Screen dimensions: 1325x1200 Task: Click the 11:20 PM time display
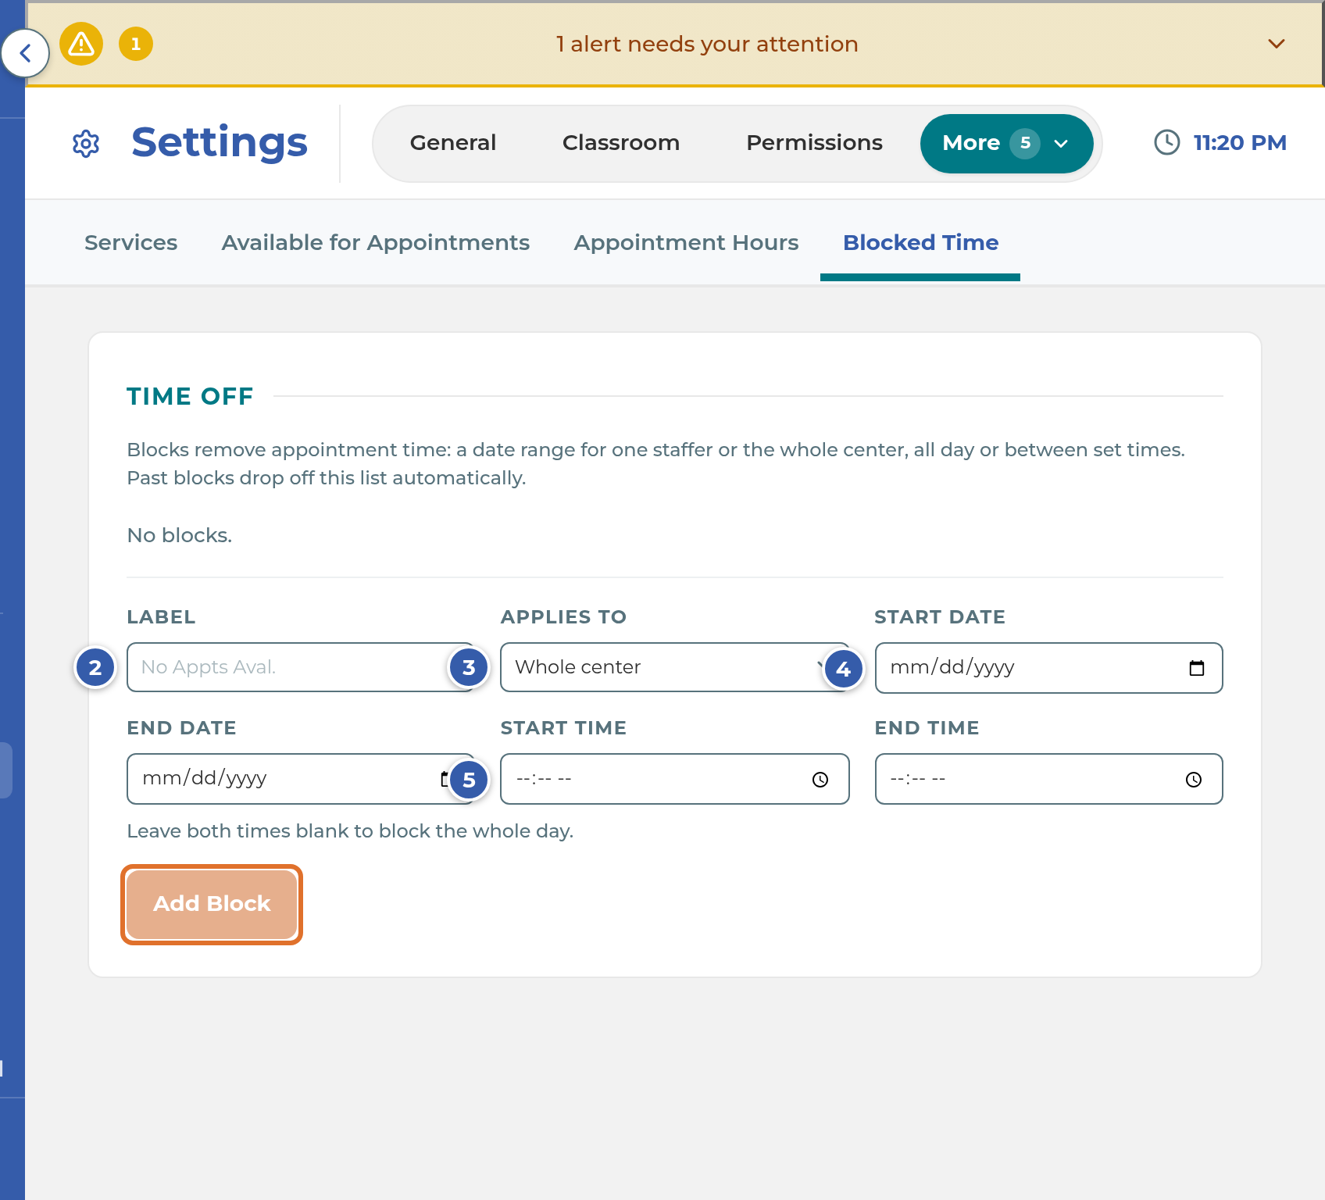[1240, 143]
